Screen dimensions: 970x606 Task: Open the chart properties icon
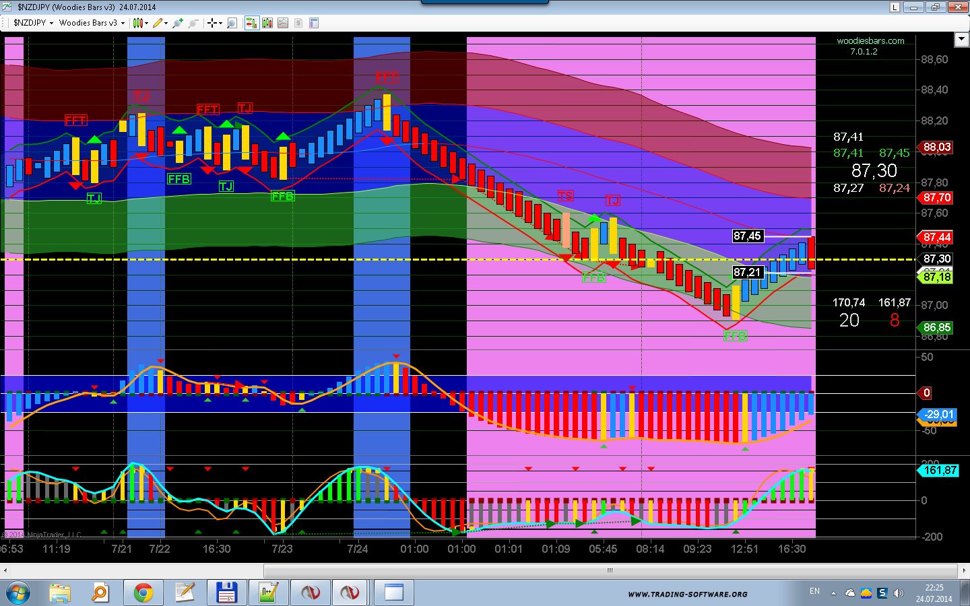[313, 23]
